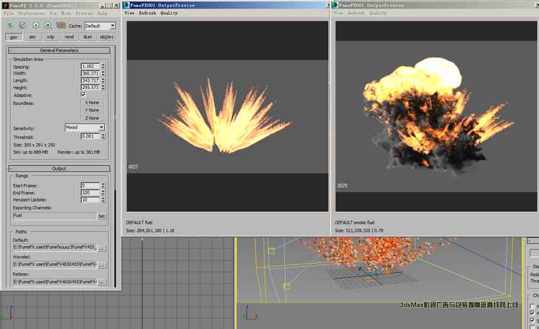The height and width of the screenshot is (329, 539).
Task: Switch to the gen tab
Action: (x=14, y=37)
